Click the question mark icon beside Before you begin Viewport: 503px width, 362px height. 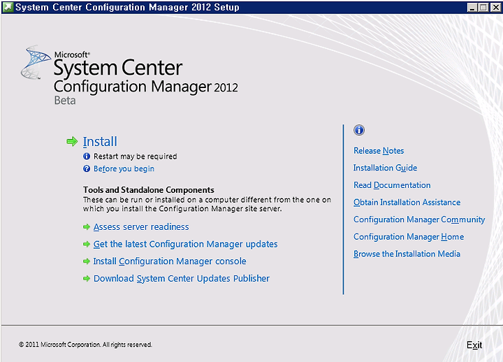click(87, 168)
